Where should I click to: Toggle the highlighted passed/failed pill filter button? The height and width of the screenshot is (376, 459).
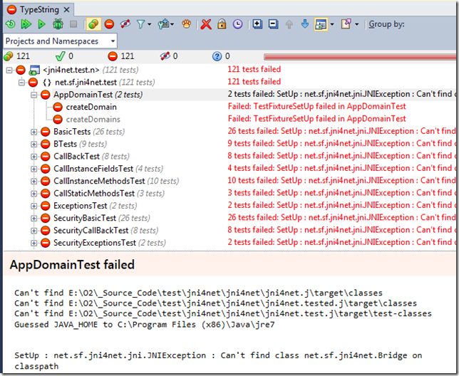(93, 24)
